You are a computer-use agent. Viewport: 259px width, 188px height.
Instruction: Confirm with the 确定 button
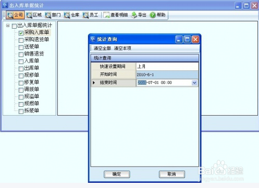[117, 174]
